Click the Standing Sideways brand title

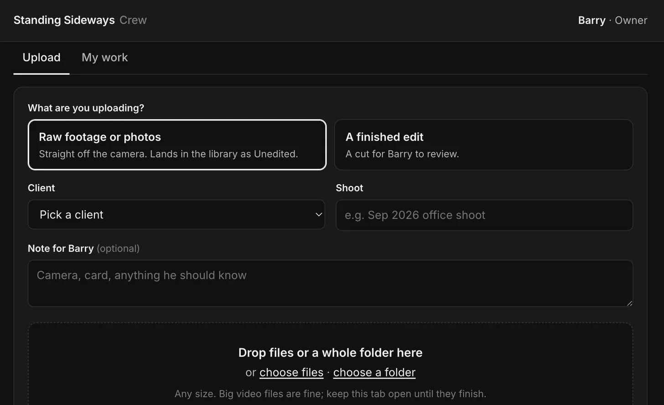[64, 20]
